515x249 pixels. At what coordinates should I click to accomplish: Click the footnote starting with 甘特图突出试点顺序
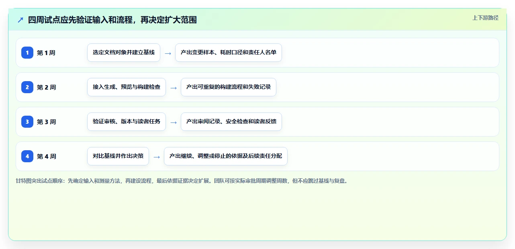(x=182, y=181)
